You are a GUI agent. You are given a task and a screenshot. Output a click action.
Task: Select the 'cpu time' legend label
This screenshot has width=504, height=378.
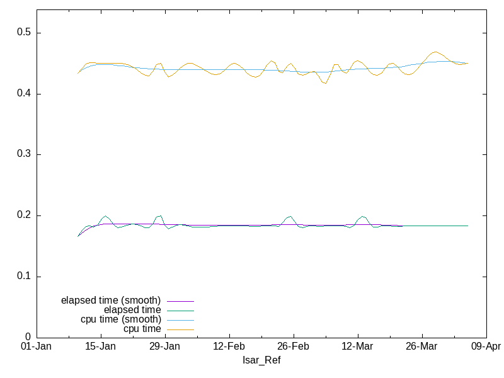point(142,329)
